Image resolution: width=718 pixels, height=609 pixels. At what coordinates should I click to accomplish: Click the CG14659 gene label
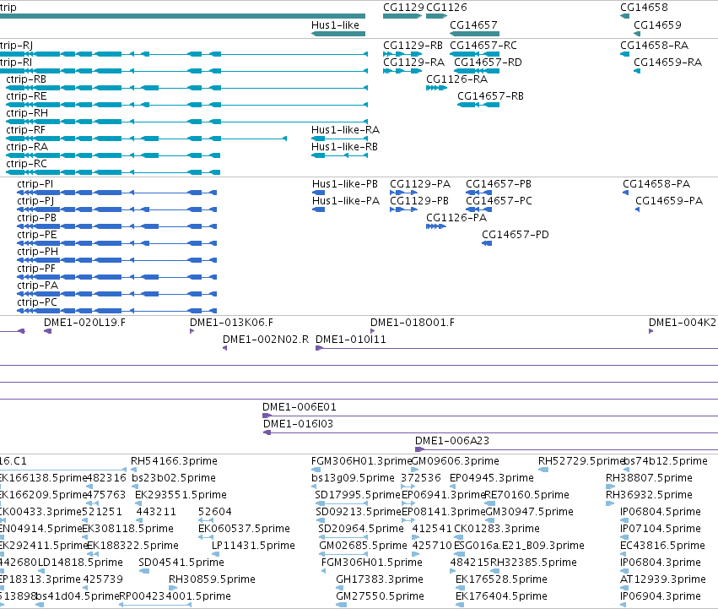(657, 25)
